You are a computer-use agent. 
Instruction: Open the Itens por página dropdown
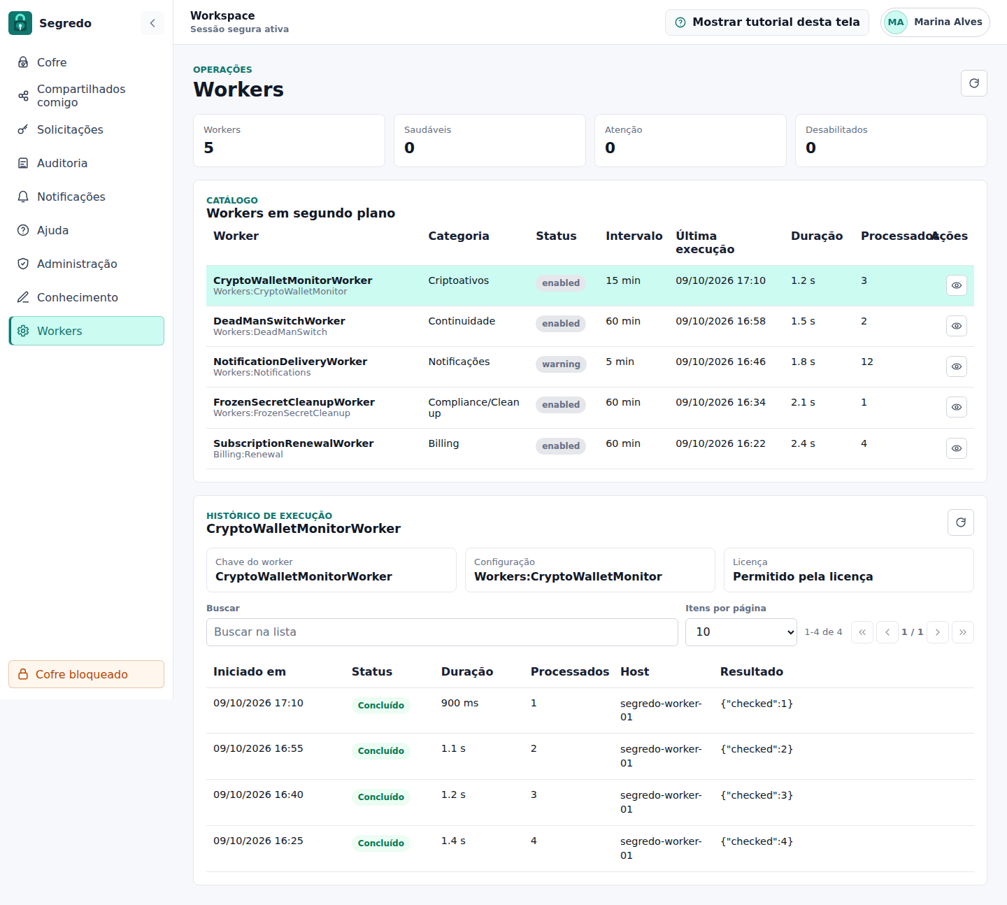pos(741,632)
